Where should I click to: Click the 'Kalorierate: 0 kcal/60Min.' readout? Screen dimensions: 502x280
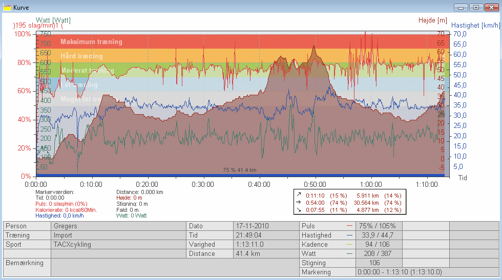click(66, 210)
